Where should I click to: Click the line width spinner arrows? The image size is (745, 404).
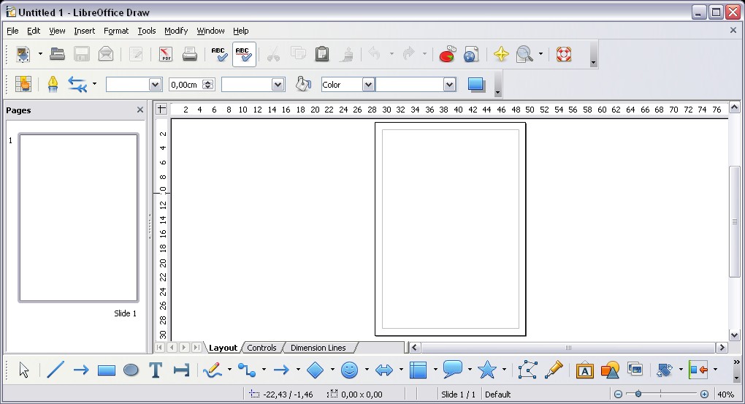tap(207, 85)
